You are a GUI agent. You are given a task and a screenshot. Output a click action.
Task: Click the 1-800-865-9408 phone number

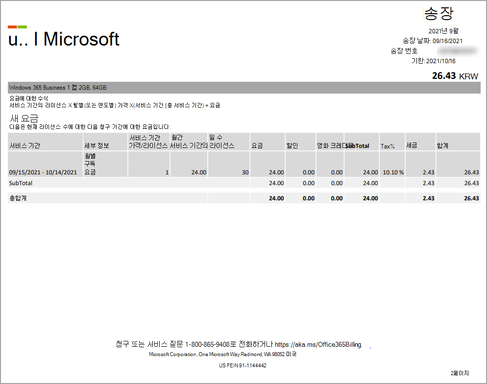[207, 345]
